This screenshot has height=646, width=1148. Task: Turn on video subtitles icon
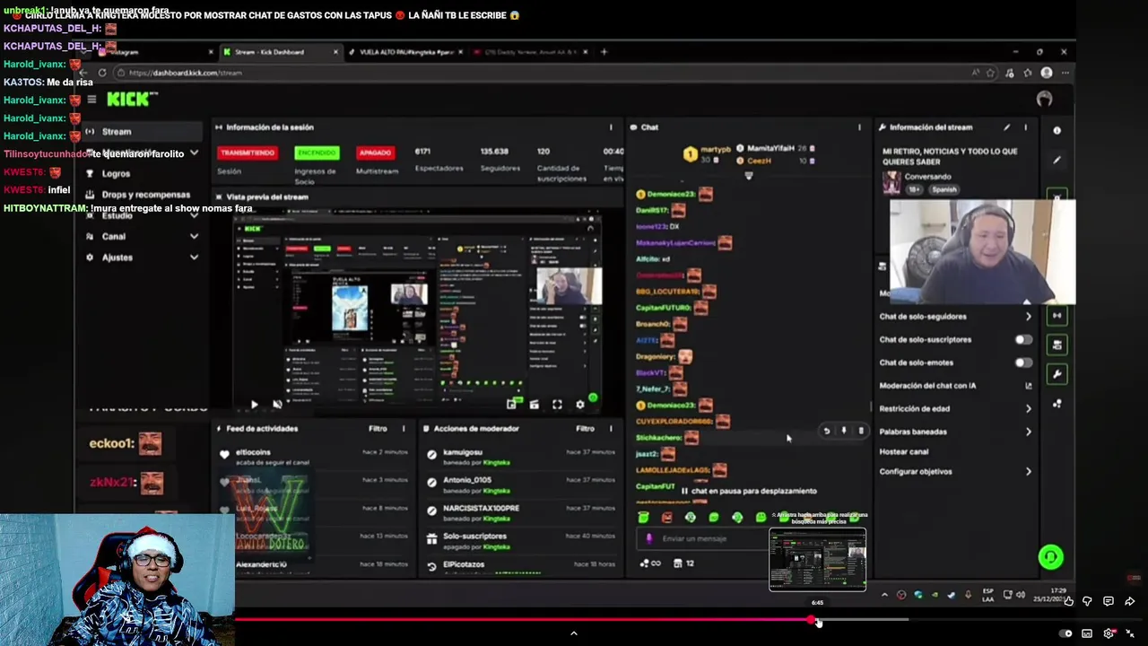[x=1087, y=633]
